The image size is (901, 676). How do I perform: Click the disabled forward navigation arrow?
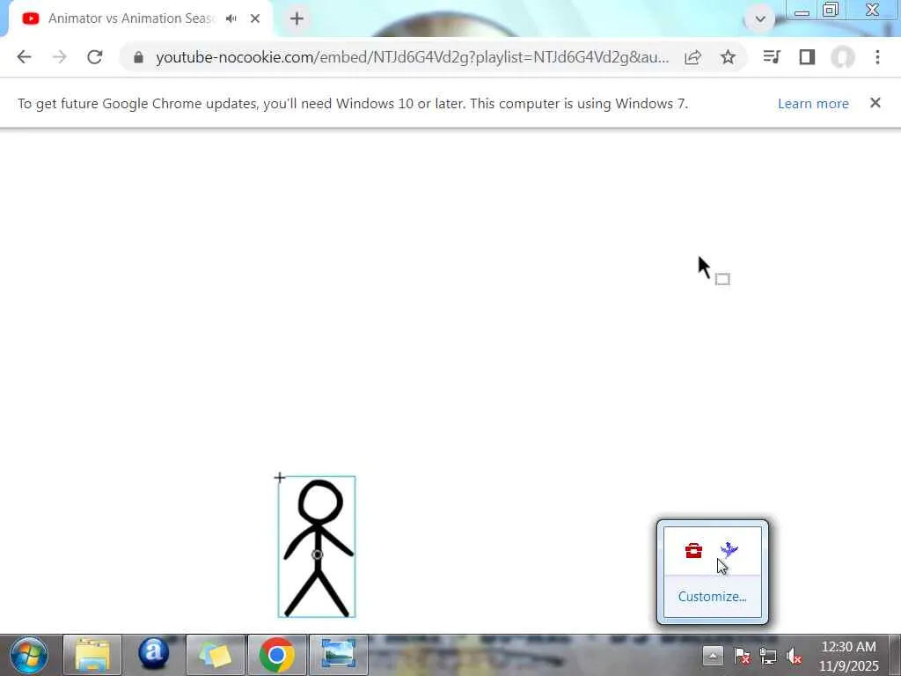click(59, 57)
